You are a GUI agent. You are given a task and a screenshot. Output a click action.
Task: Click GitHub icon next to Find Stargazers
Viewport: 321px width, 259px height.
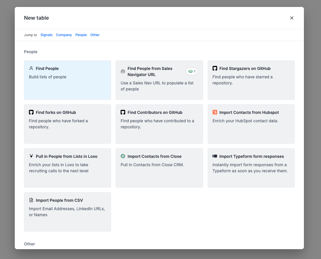[x=215, y=68]
